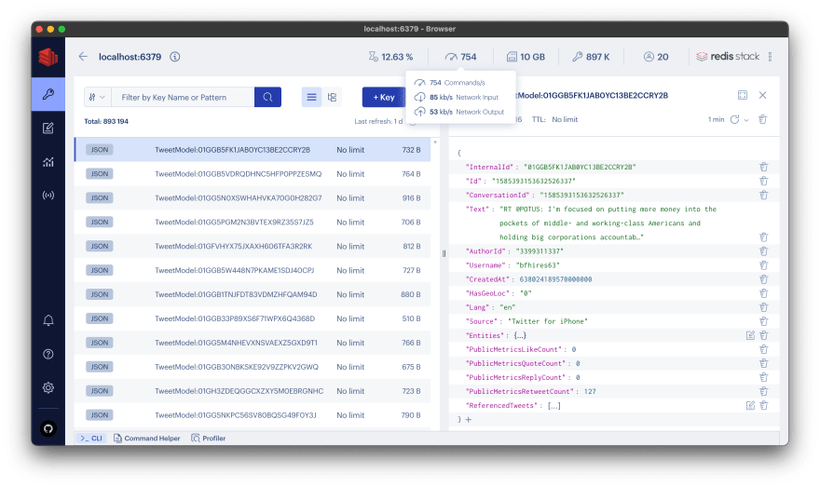Screen dimensions: 820x487
Task: Select key TweetModel:01GGB5W448N7PKAME1SDJ40CPJ
Action: (x=253, y=270)
